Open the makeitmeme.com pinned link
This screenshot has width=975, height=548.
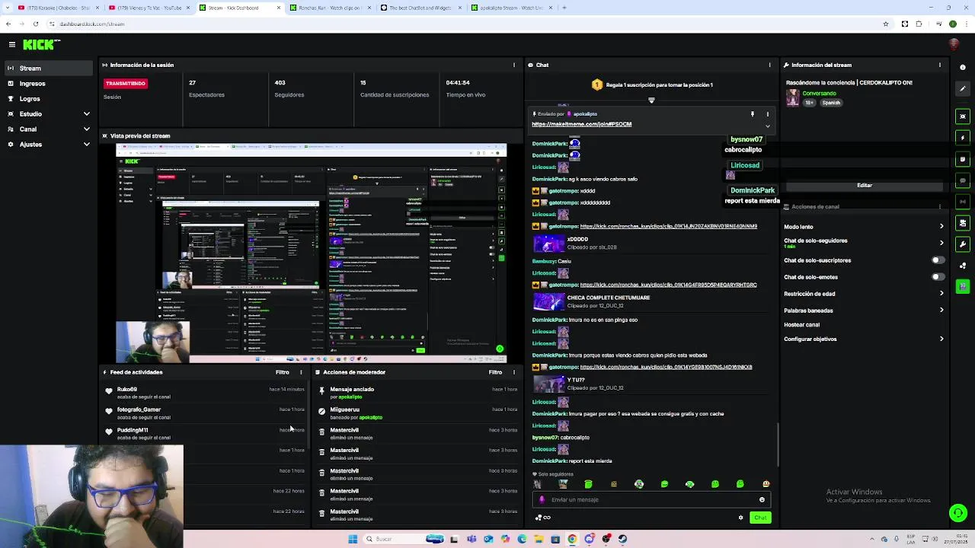(x=581, y=124)
